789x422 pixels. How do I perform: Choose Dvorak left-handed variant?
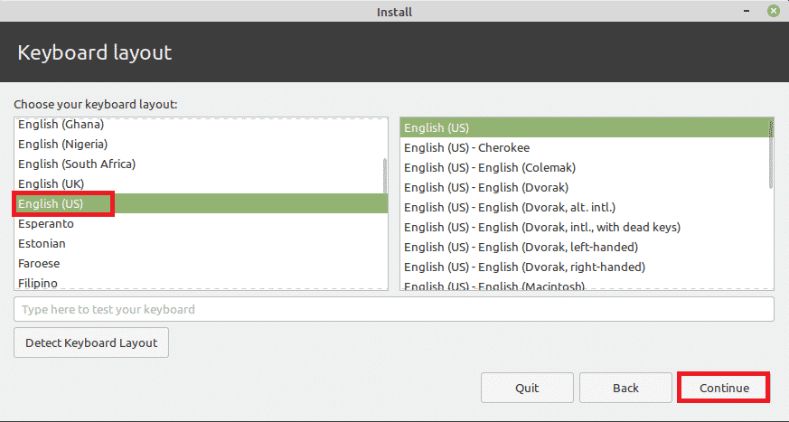pos(521,248)
